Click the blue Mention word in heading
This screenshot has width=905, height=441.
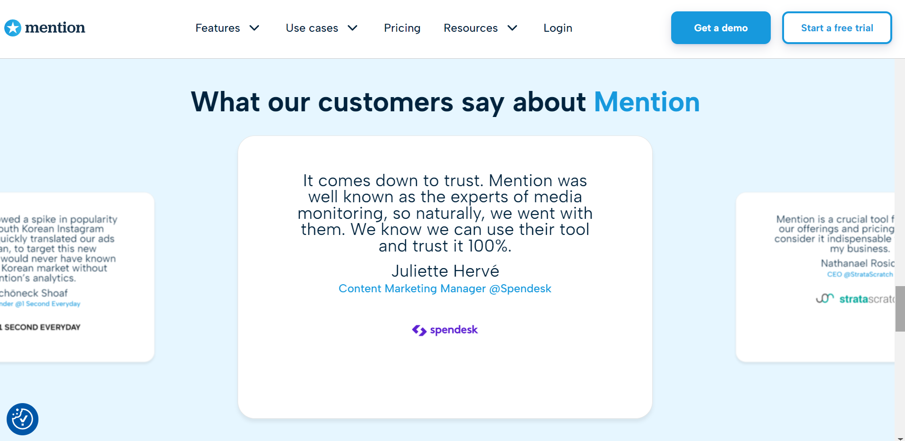coord(646,102)
